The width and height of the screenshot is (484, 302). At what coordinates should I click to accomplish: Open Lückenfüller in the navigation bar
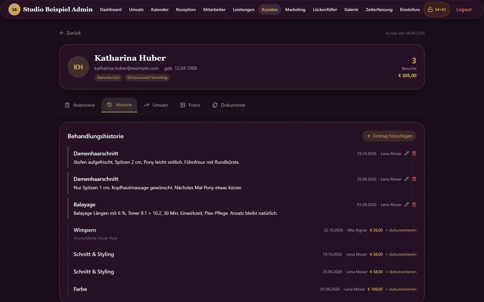(x=325, y=9)
